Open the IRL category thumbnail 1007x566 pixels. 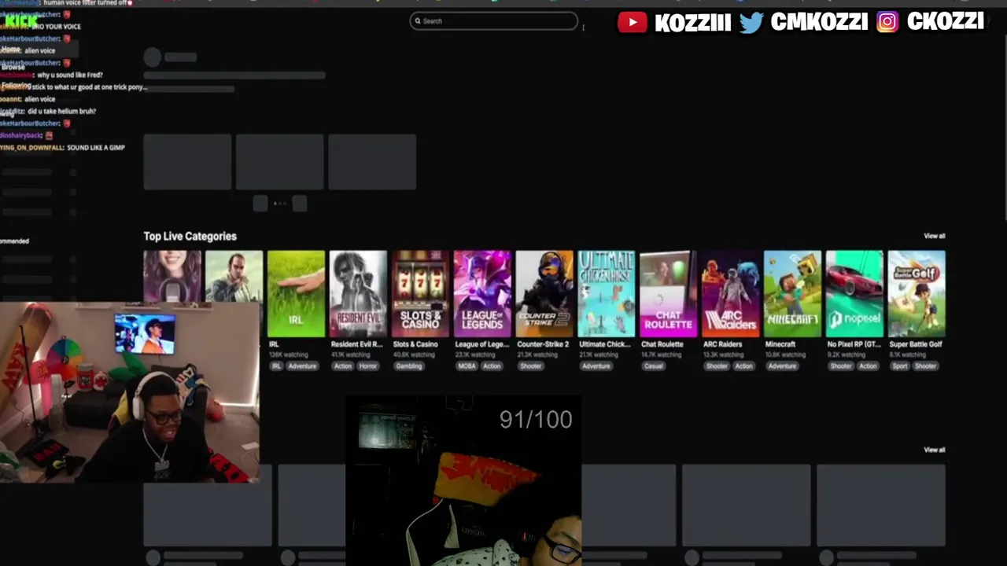[x=296, y=294]
